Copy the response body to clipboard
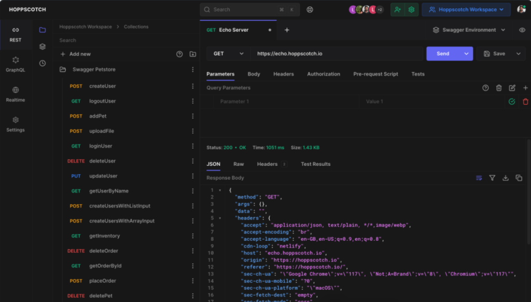 (x=519, y=178)
